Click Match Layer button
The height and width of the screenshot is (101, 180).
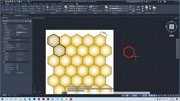tap(82, 11)
